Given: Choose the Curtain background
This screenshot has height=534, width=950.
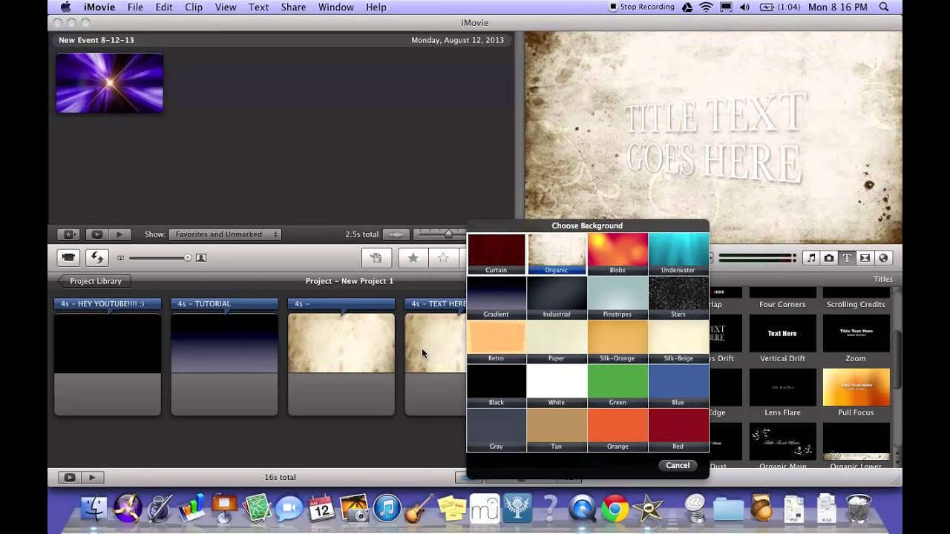Looking at the screenshot, I should (497, 254).
